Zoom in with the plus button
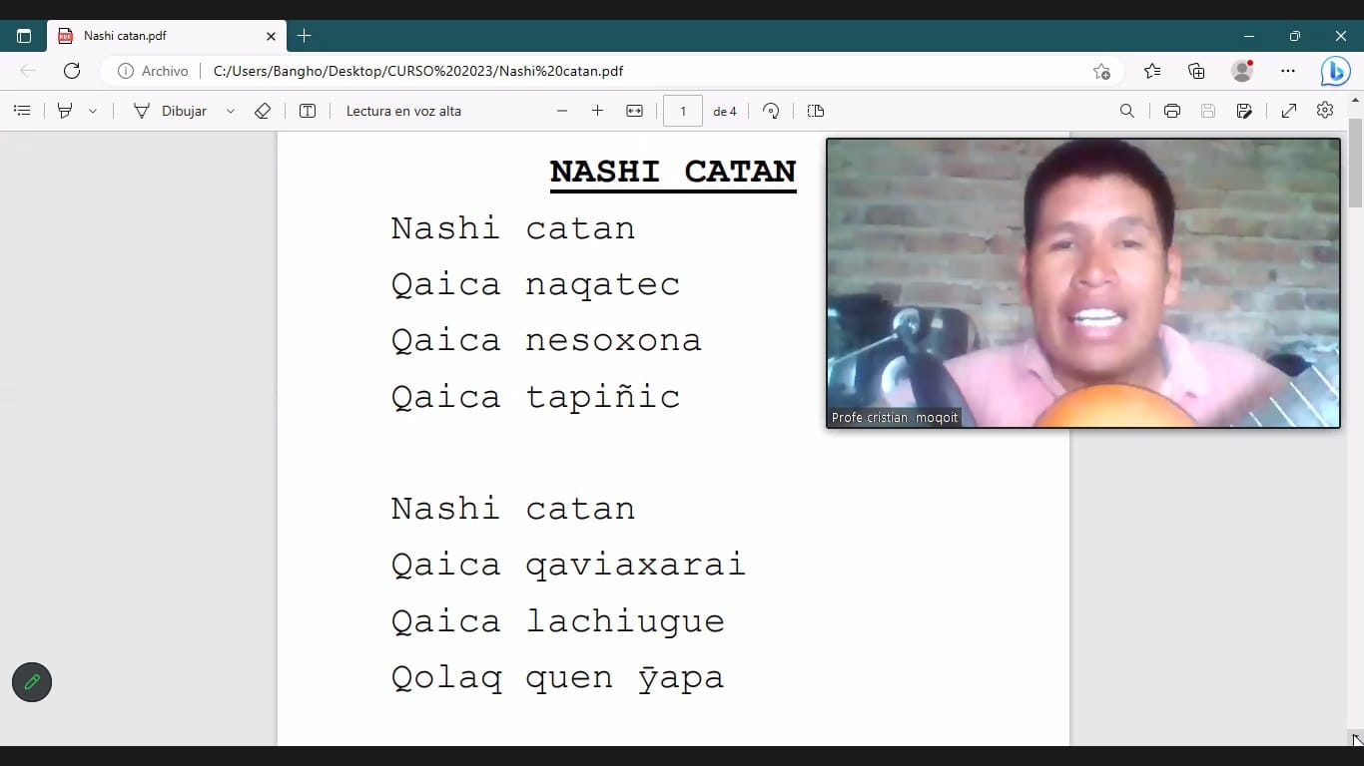Screen dimensions: 1364x766 597,111
